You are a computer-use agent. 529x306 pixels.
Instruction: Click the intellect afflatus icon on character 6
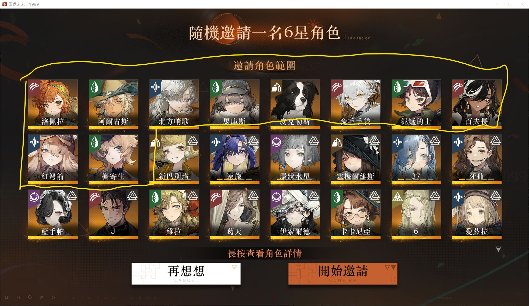click(x=397, y=197)
